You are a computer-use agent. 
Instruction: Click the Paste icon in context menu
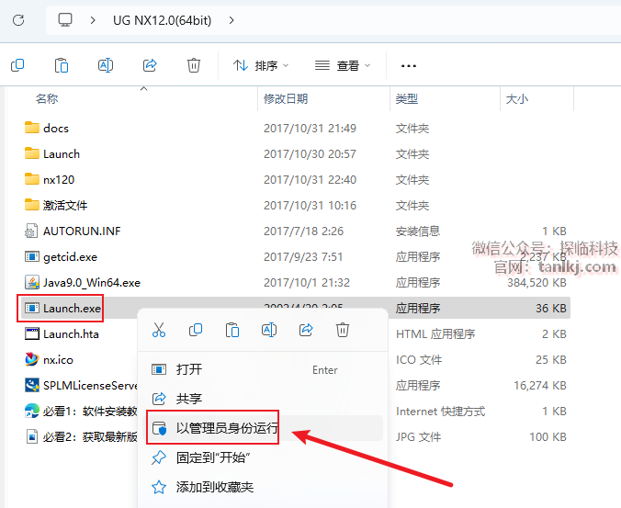[232, 330]
